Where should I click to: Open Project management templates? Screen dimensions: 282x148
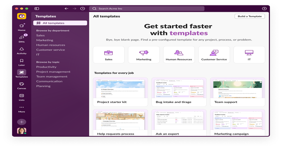click(x=53, y=71)
